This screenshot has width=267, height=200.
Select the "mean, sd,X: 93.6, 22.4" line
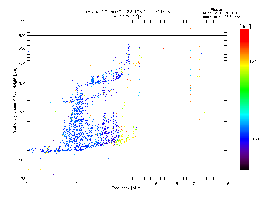point(222,17)
